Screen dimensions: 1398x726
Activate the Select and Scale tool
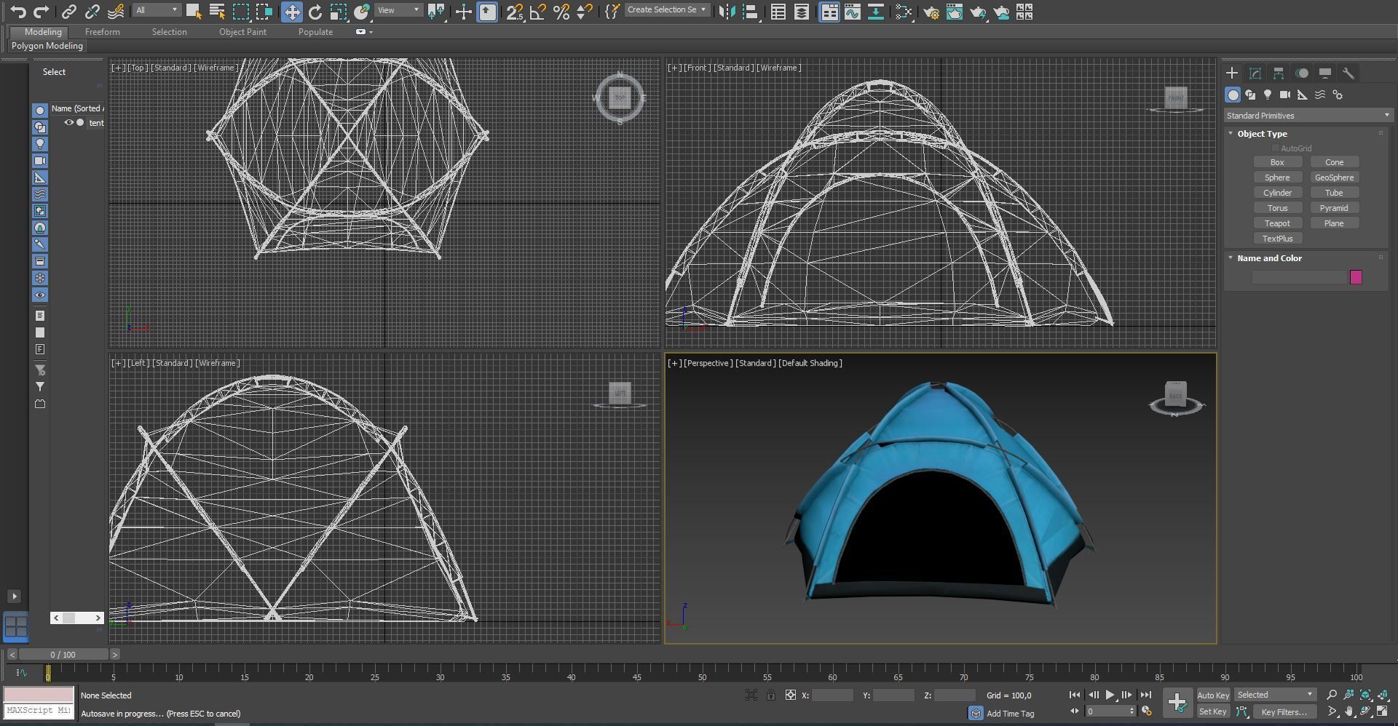pos(339,12)
